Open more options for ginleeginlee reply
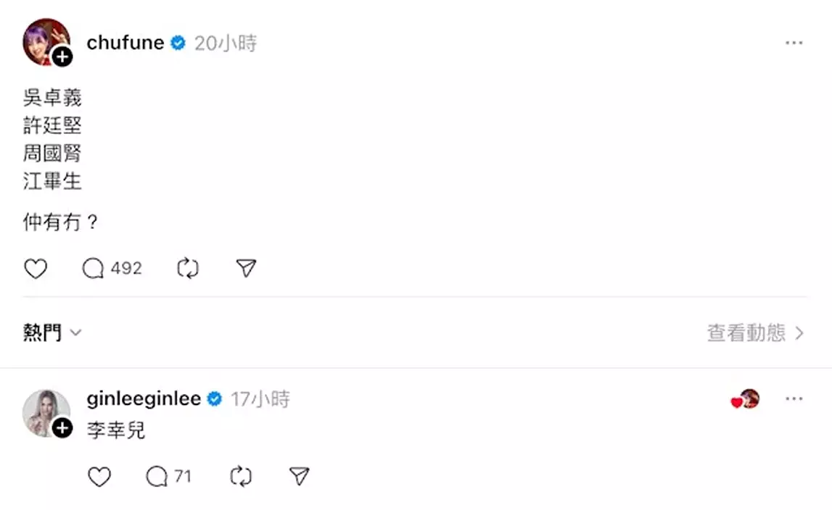Viewport: 832px width, 510px height. 794,399
